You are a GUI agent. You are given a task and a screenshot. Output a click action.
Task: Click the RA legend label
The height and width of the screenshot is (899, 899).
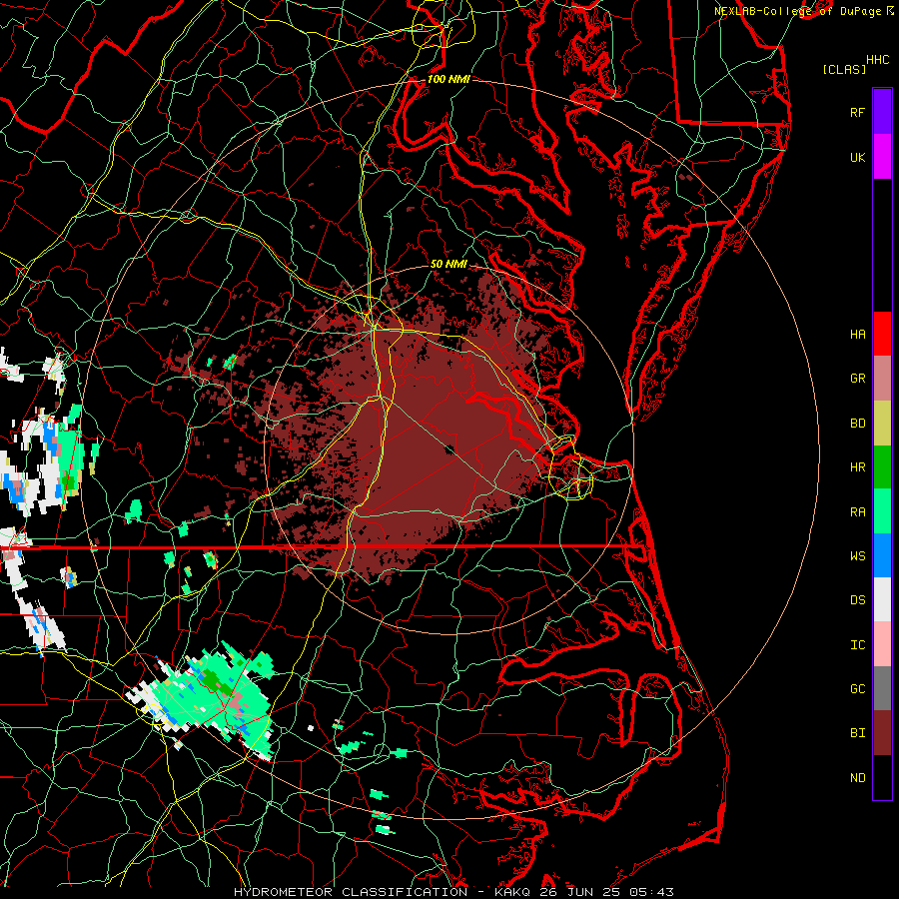(857, 512)
